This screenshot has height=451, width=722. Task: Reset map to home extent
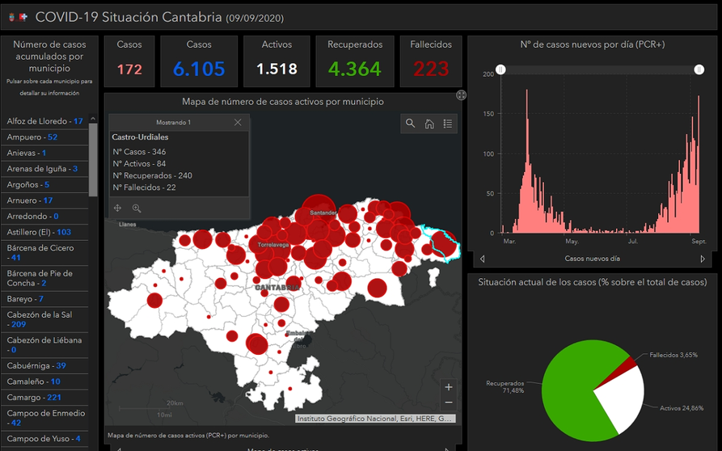pyautogui.click(x=429, y=124)
